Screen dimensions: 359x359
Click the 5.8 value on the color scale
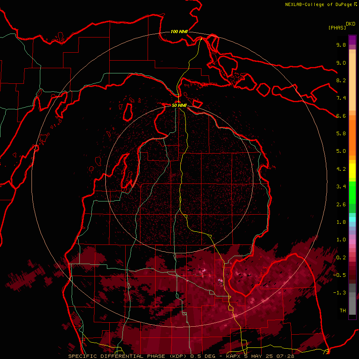(x=341, y=134)
